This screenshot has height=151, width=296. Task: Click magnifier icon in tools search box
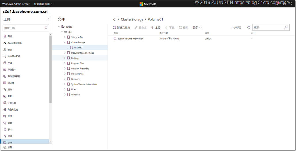[x=45, y=28]
